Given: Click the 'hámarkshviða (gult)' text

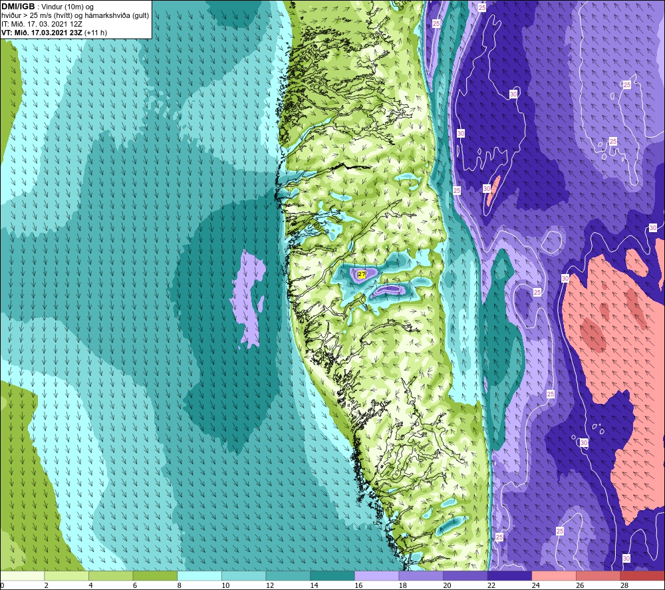Looking at the screenshot, I should pos(117,16).
